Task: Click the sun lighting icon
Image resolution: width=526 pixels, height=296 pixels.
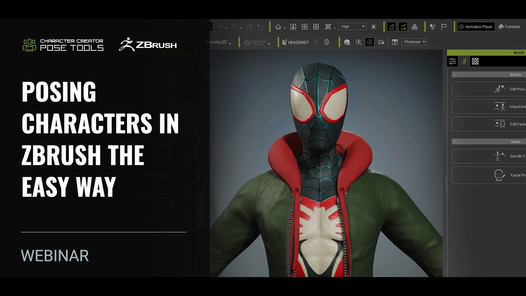Action: click(374, 27)
